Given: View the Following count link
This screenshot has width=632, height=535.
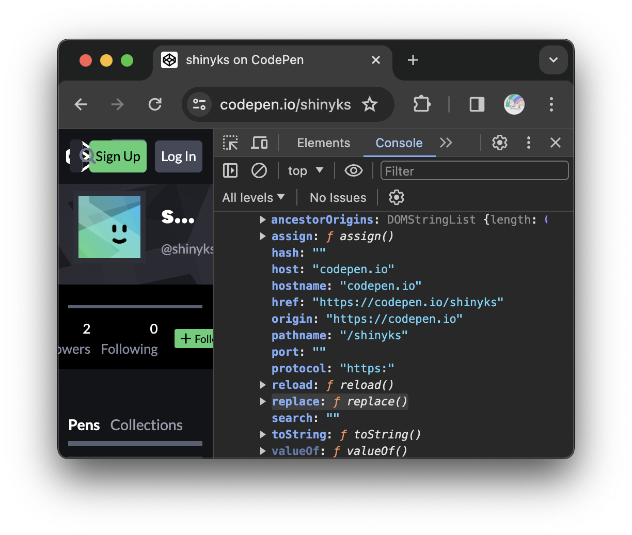Looking at the screenshot, I should point(130,339).
